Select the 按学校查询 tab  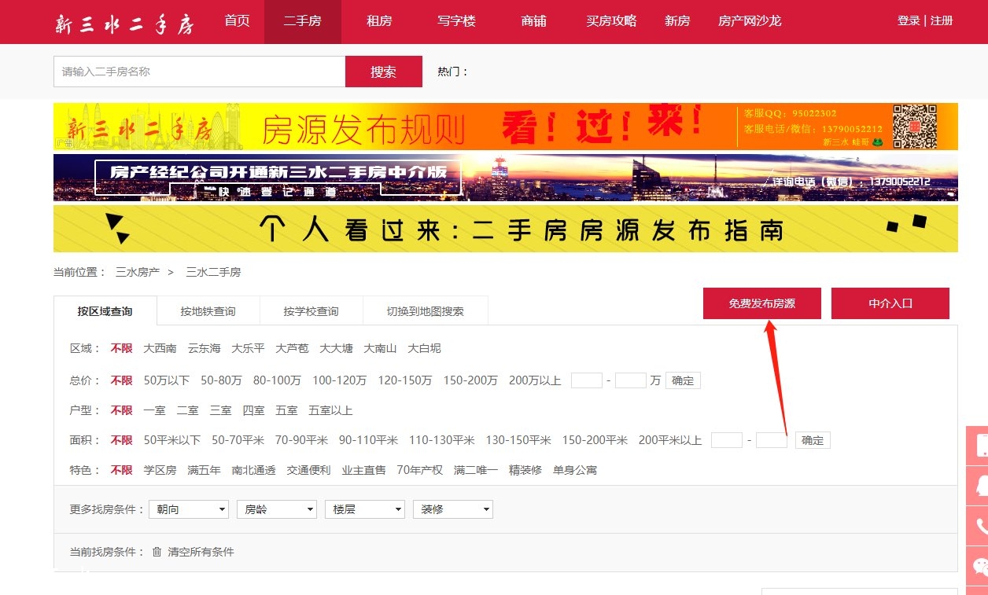click(312, 311)
